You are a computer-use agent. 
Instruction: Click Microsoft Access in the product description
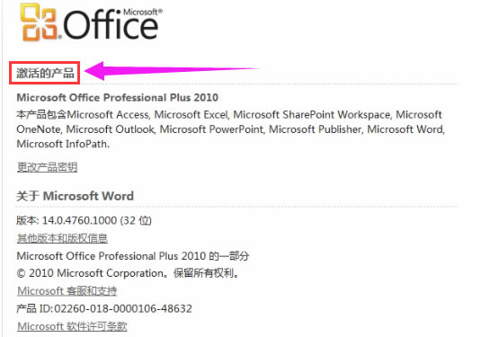pos(109,115)
